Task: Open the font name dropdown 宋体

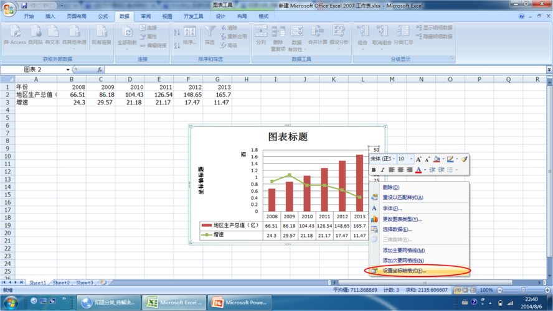Action: 394,159
